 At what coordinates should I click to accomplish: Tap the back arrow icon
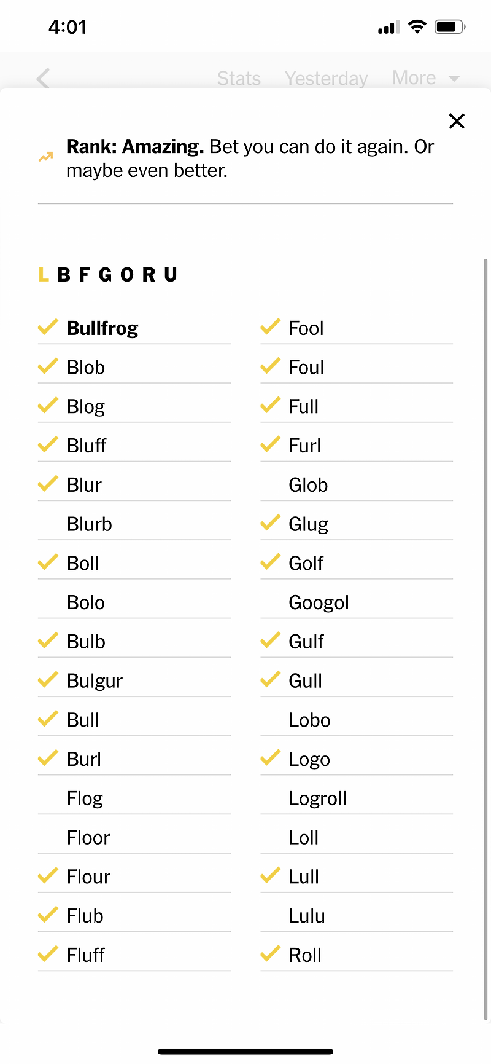(x=43, y=78)
